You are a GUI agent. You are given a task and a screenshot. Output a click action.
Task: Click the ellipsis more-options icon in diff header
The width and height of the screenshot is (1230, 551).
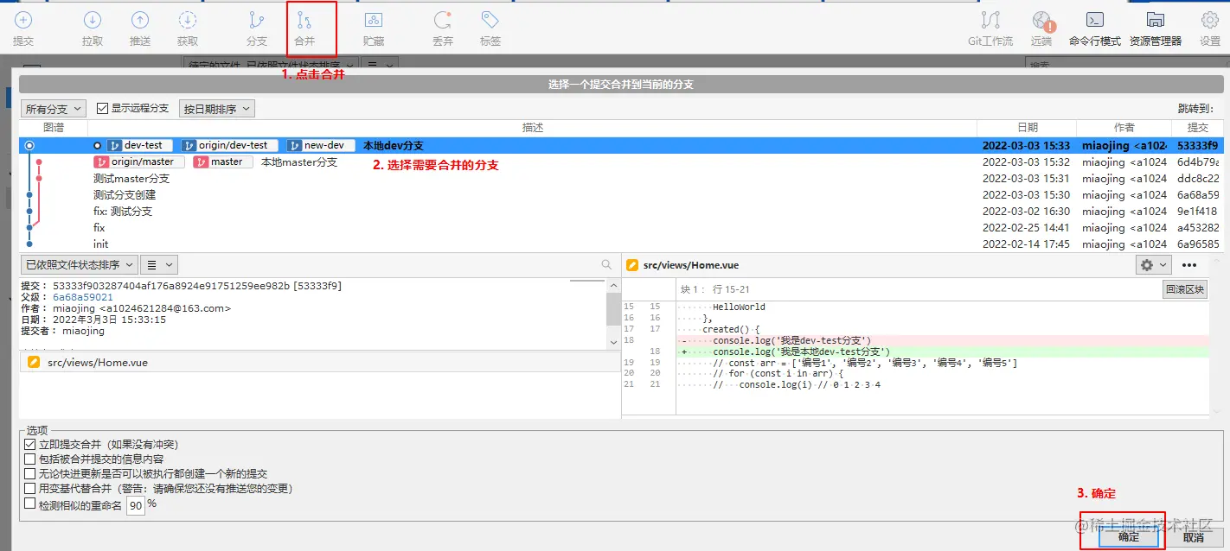[1189, 265]
